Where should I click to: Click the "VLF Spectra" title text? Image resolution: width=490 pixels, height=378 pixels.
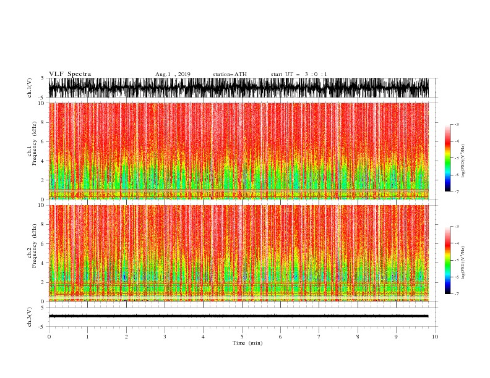click(70, 74)
